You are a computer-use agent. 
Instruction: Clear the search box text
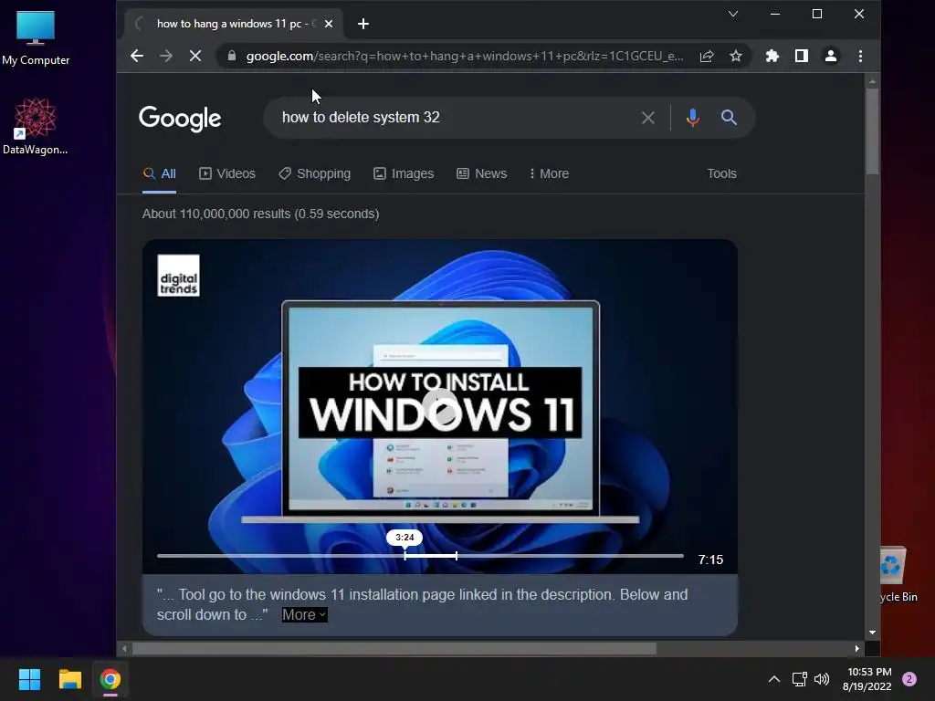click(x=648, y=118)
